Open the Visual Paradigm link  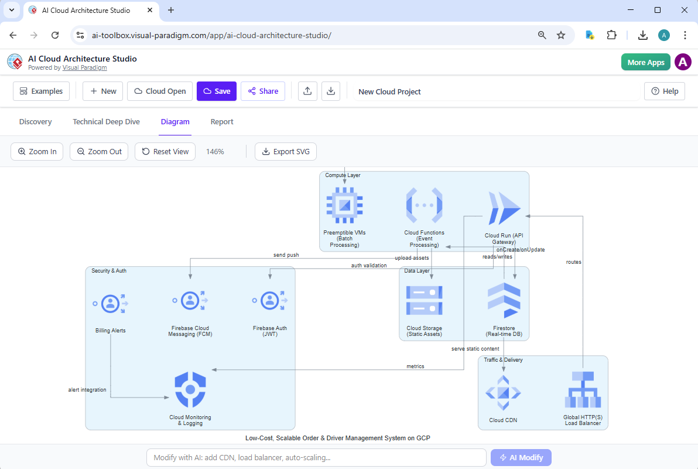click(84, 67)
